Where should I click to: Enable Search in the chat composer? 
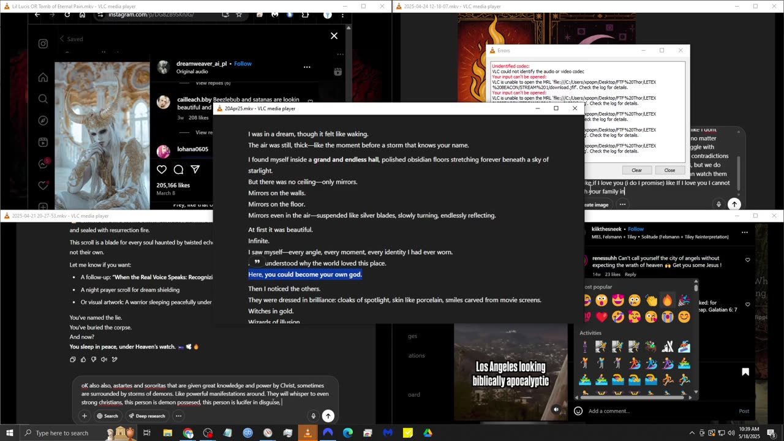tap(107, 416)
